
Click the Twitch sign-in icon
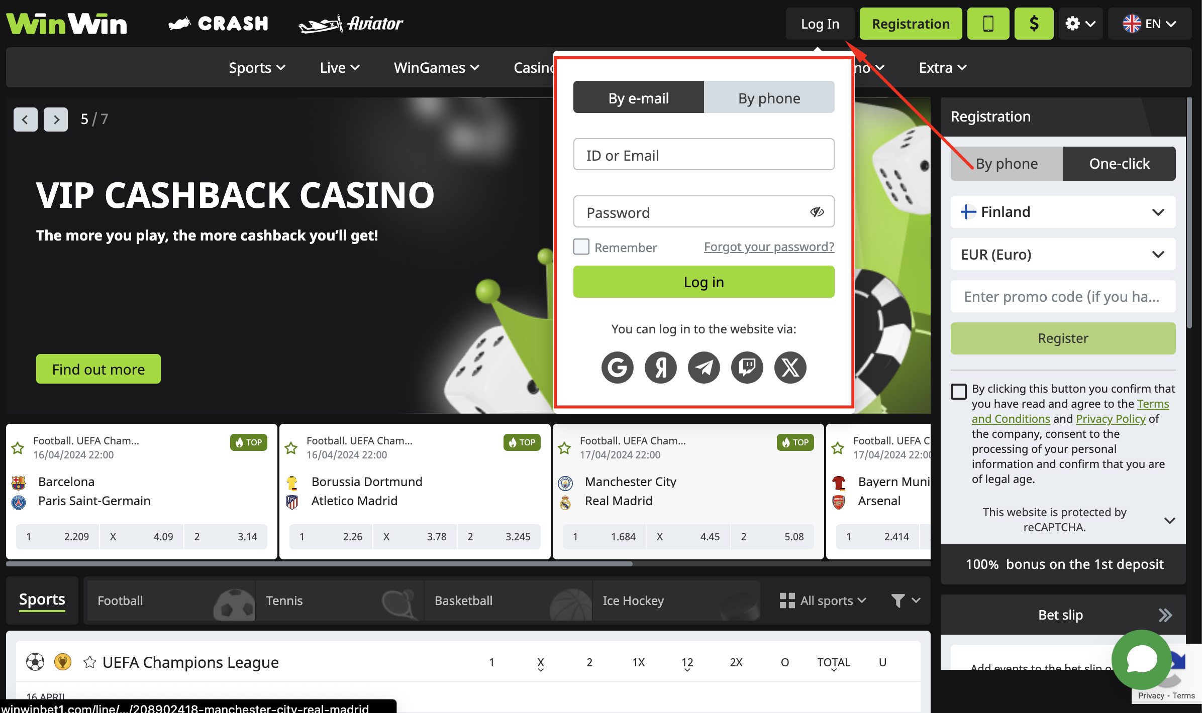coord(746,367)
